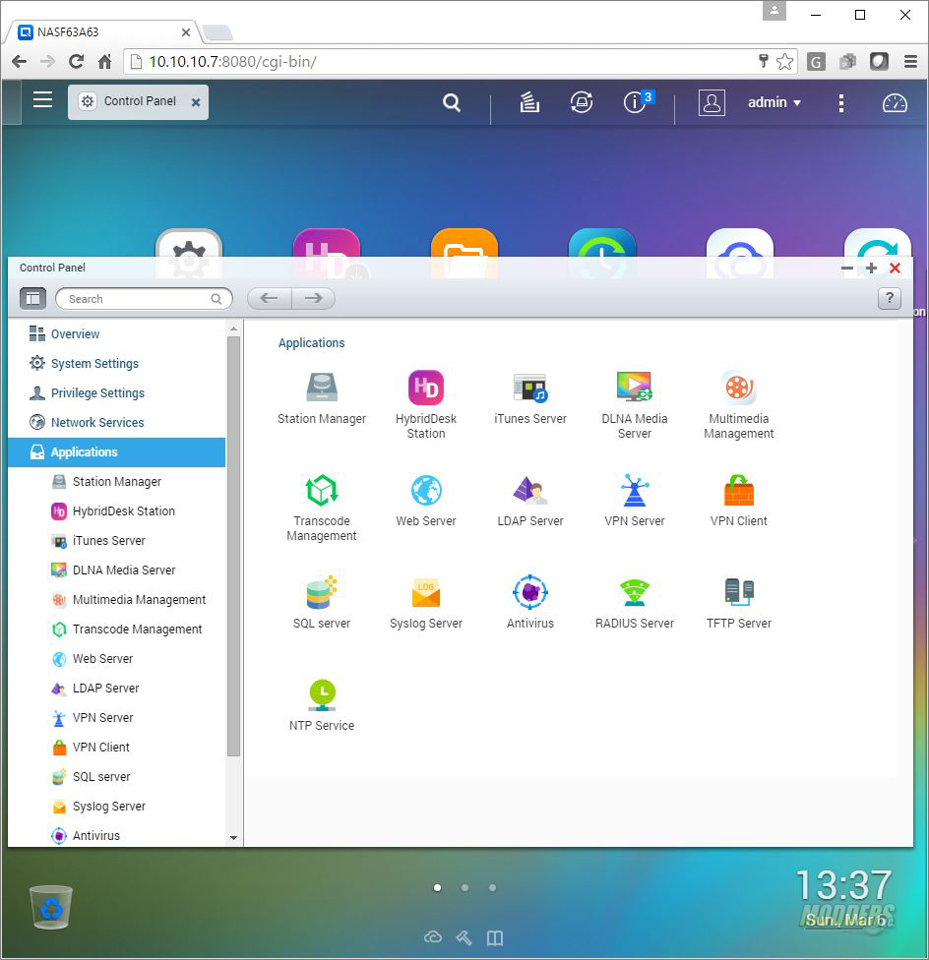Bookmark this page with the star
This screenshot has width=929, height=960.
click(x=784, y=61)
